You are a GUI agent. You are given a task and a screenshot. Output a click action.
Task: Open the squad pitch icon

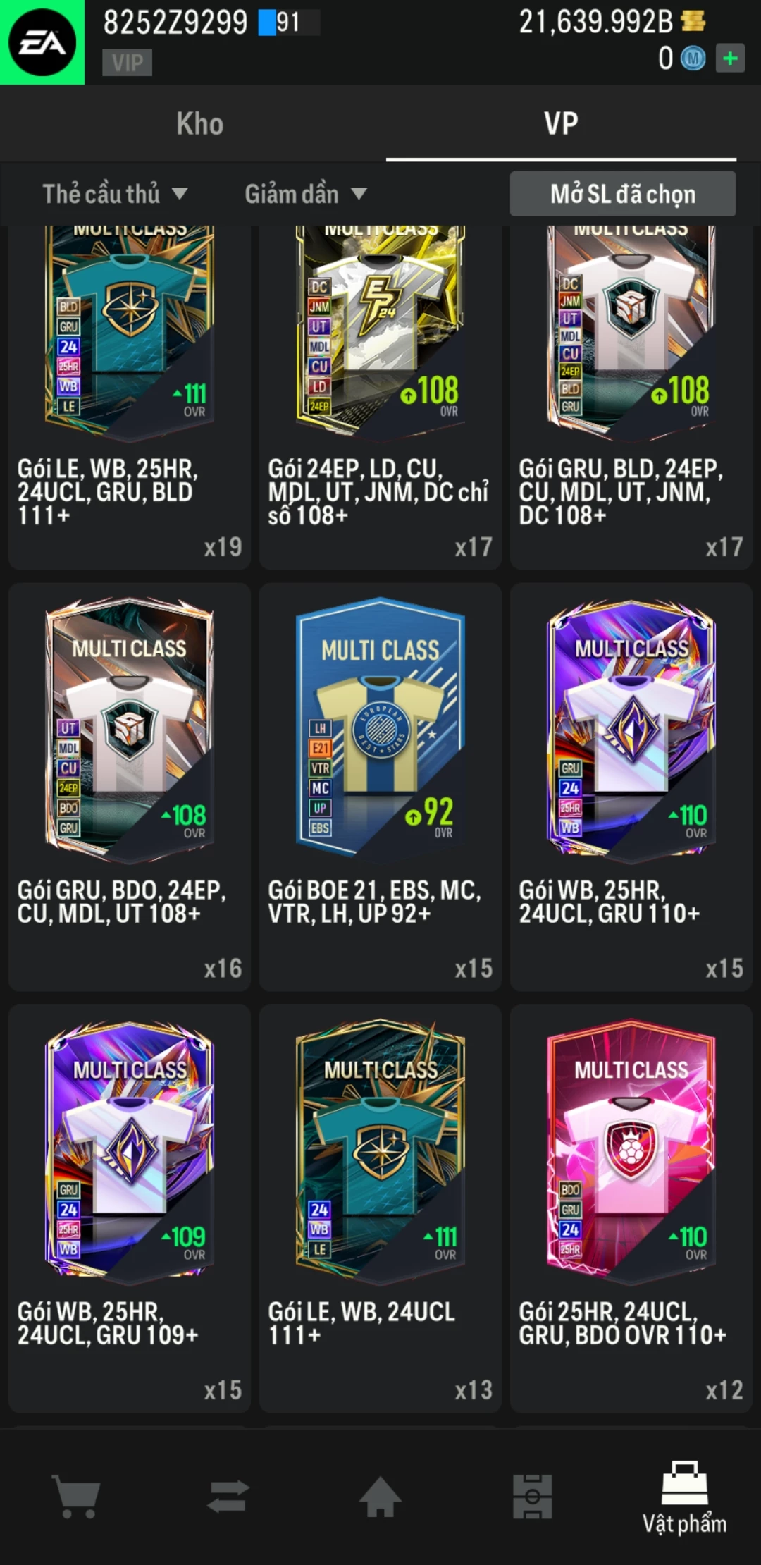tap(533, 1496)
